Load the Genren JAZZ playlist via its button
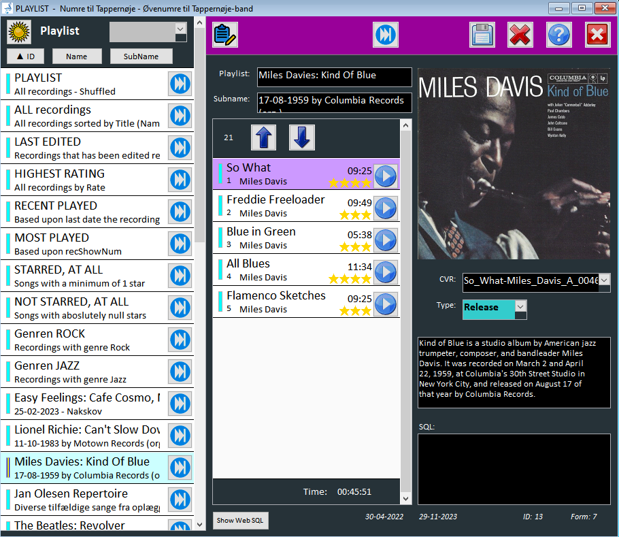This screenshot has height=537, width=619. coord(180,372)
